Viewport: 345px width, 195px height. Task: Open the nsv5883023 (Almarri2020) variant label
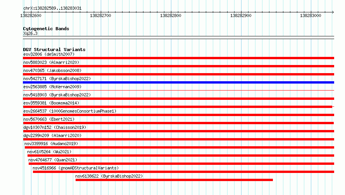pos(51,62)
